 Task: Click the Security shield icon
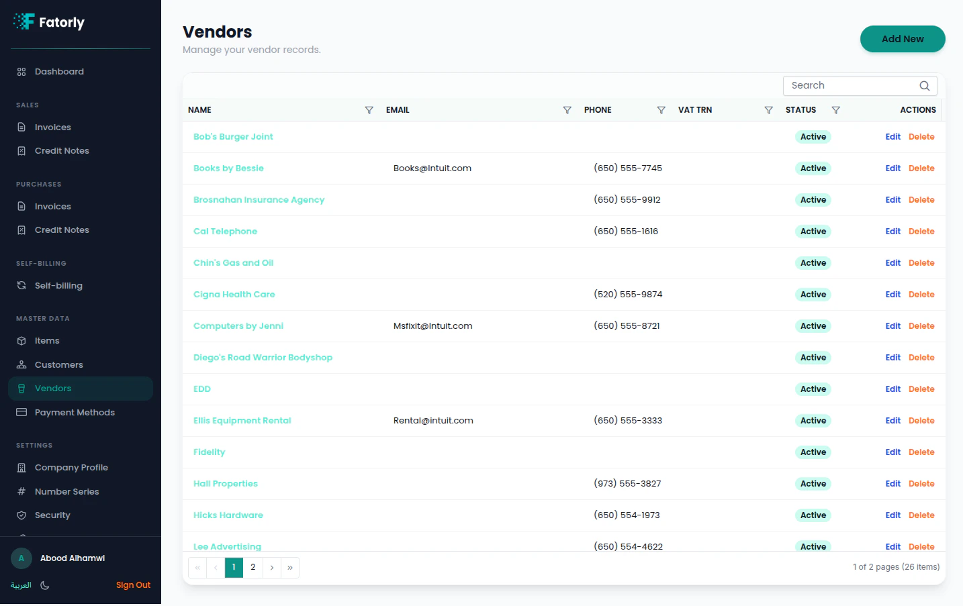pyautogui.click(x=21, y=515)
